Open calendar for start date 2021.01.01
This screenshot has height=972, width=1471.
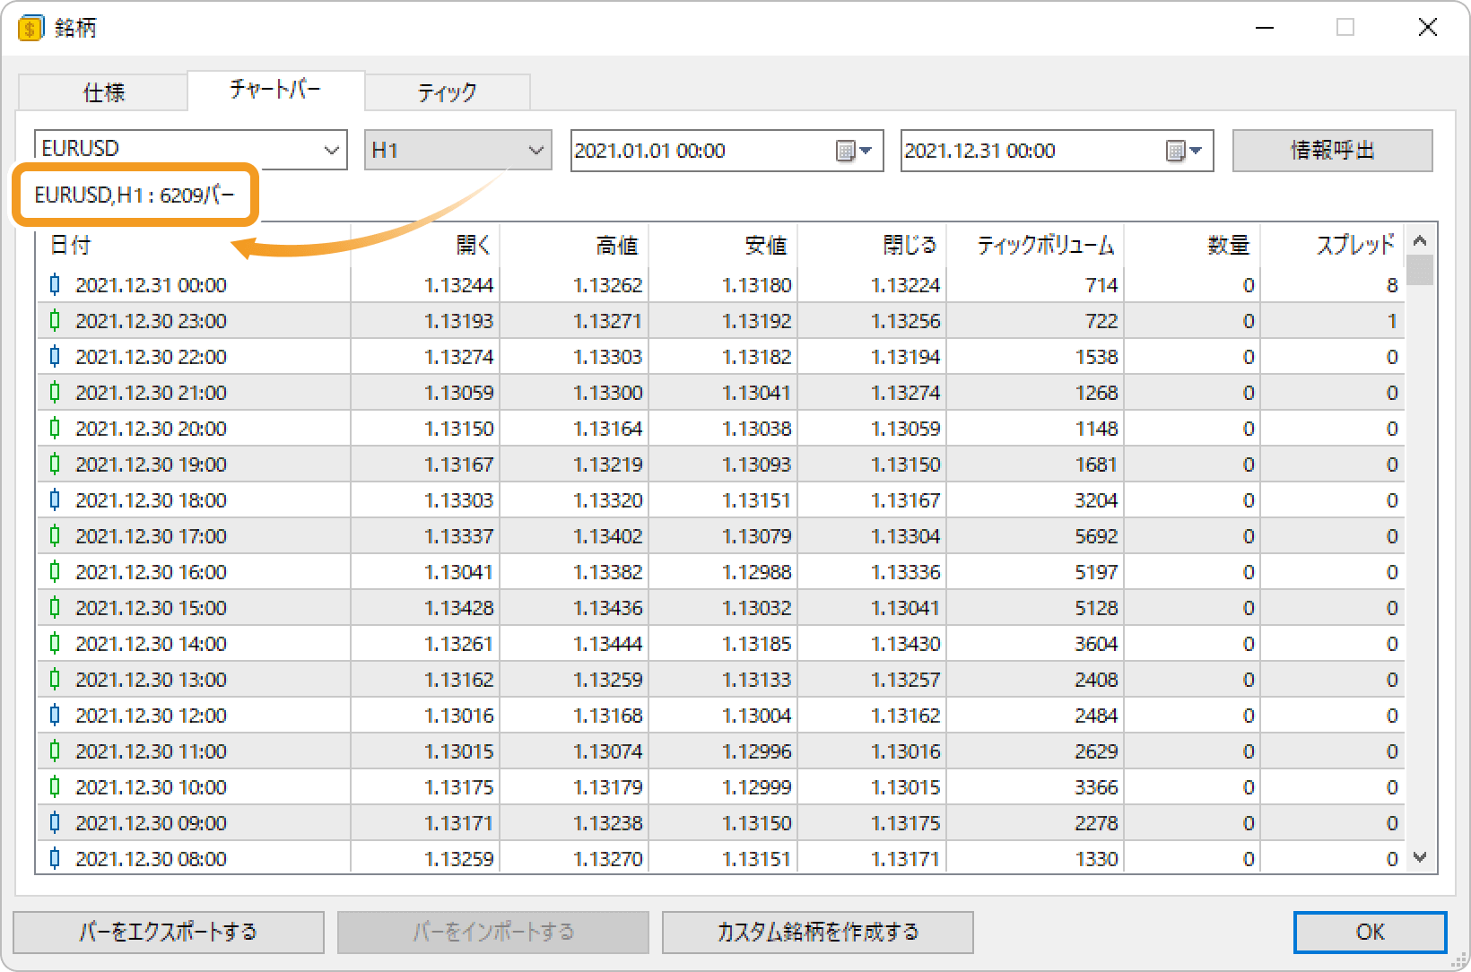tap(854, 151)
